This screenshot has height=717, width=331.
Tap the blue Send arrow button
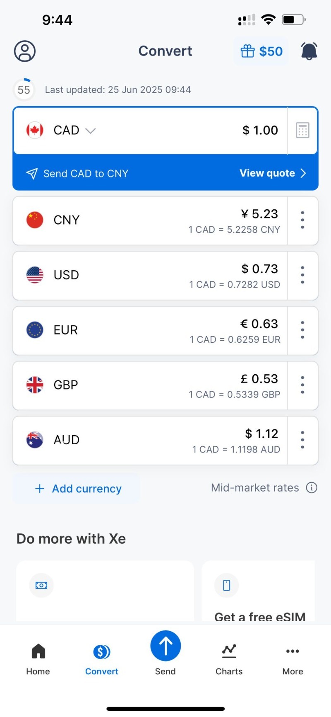(x=165, y=646)
